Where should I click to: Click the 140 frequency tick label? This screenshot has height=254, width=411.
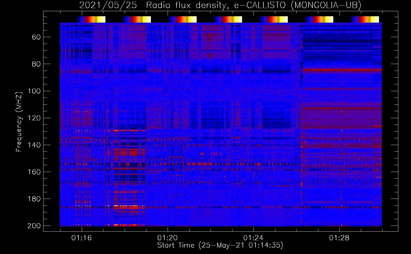(x=34, y=145)
